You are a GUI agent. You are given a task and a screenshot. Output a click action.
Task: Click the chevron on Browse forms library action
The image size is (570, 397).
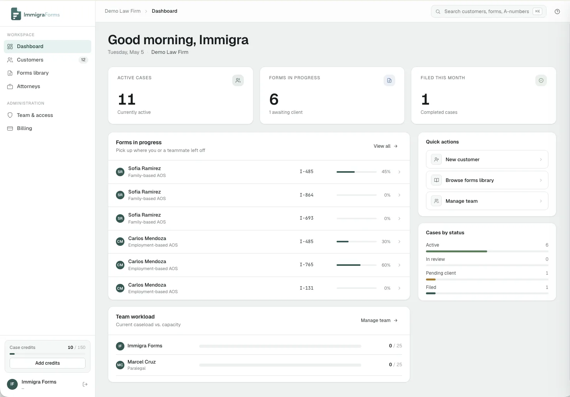click(x=541, y=180)
